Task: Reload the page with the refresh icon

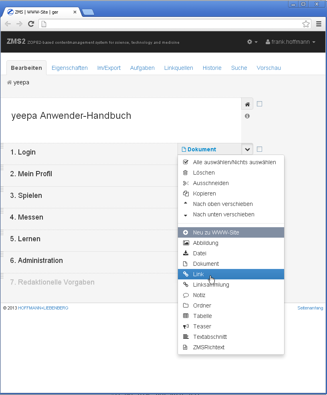Action: coord(31,24)
